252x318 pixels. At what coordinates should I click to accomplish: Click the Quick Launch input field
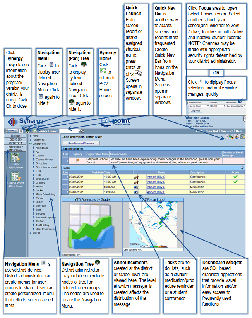click(69, 131)
